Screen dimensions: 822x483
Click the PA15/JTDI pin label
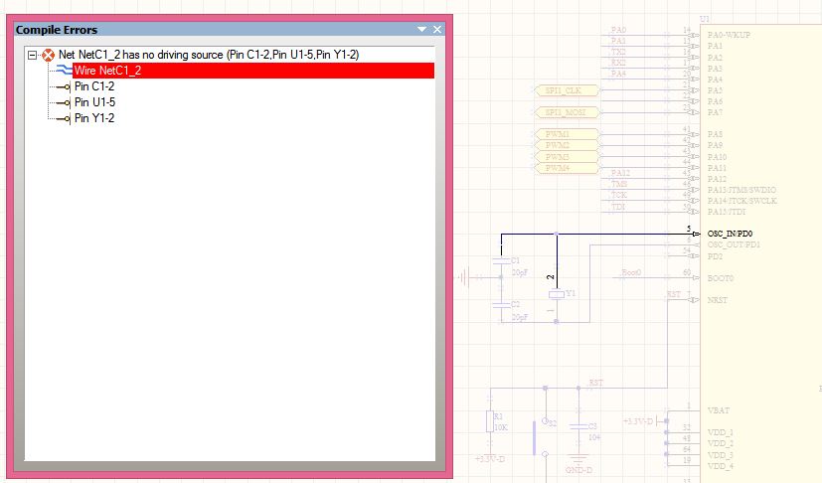coord(727,212)
